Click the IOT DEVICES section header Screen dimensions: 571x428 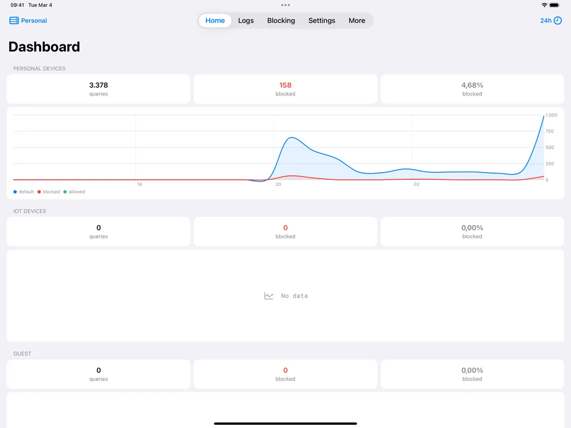pos(30,211)
